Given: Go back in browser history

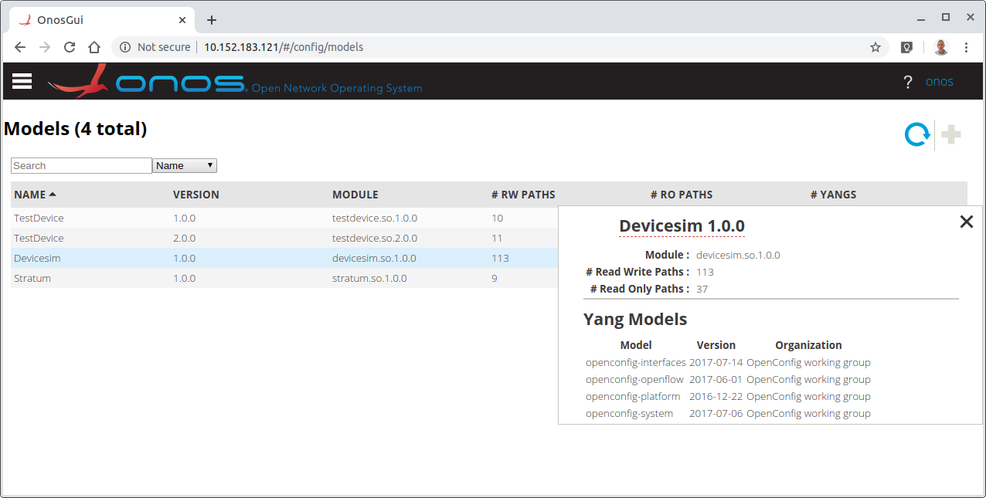Looking at the screenshot, I should [20, 47].
